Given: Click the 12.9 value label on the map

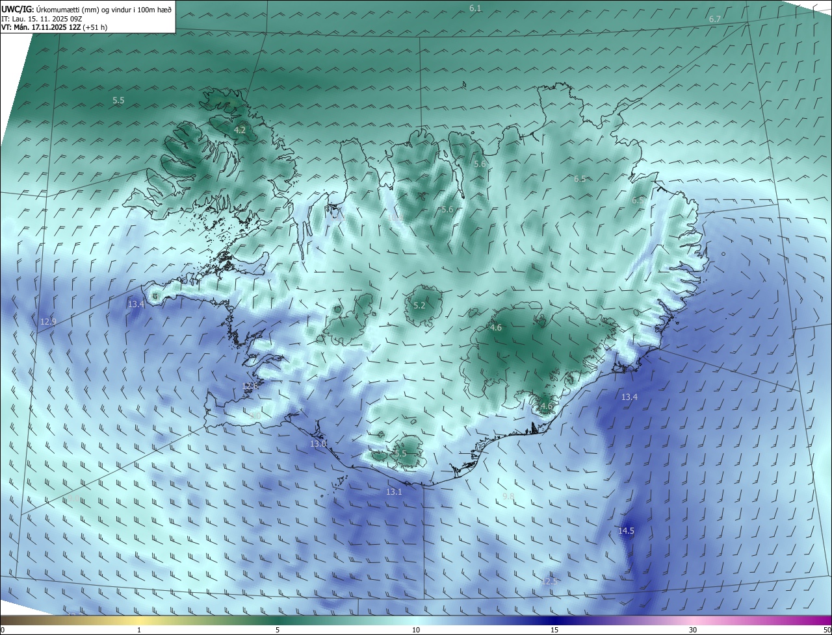Looking at the screenshot, I should 48,321.
